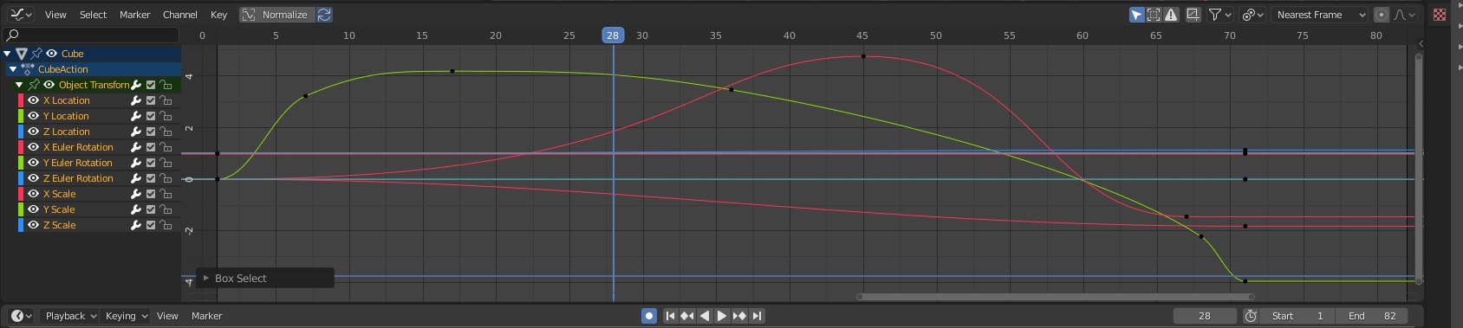Toggle mute checkbox on Object Transforms
The width and height of the screenshot is (1463, 328).
tap(151, 85)
